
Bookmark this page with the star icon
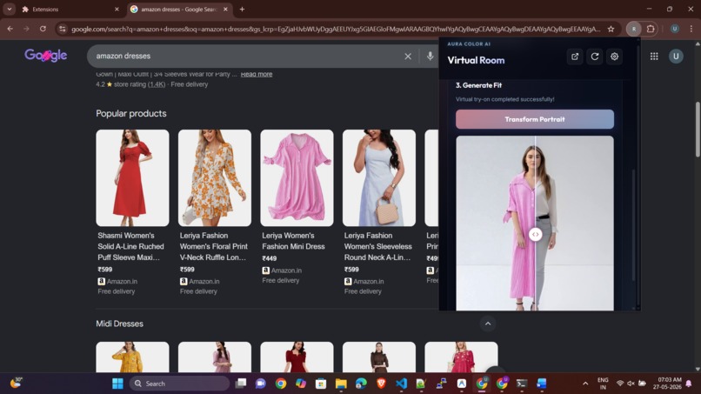[611, 29]
